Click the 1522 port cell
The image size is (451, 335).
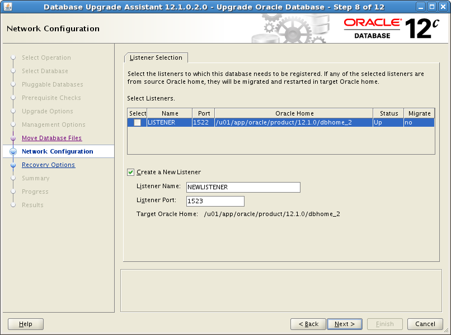click(x=203, y=123)
